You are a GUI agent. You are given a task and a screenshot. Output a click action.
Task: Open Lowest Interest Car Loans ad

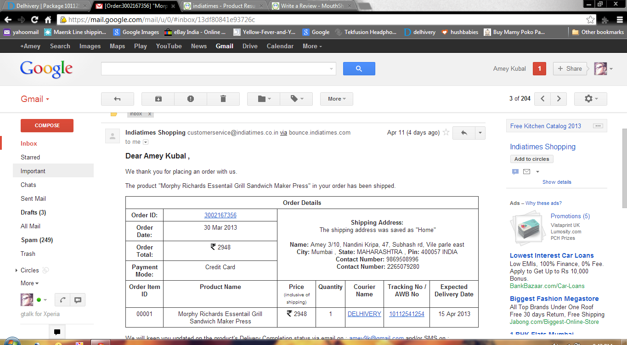click(x=552, y=255)
